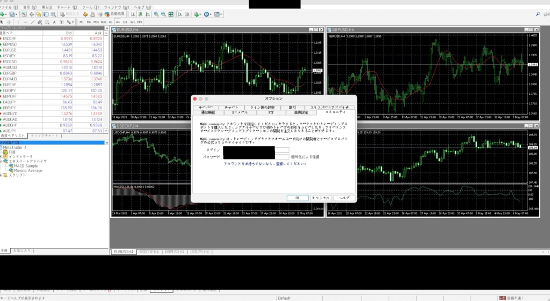
Task: Toggle chart shift icon
Action: (x=187, y=14)
